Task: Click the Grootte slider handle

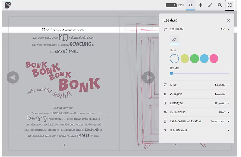Action: 172,74
